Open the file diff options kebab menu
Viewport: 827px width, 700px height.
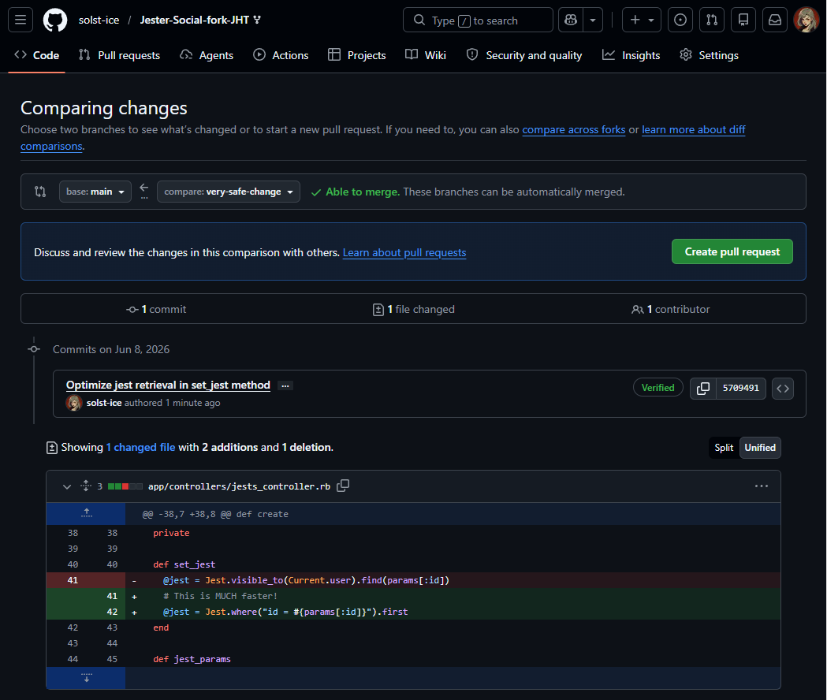coord(761,486)
